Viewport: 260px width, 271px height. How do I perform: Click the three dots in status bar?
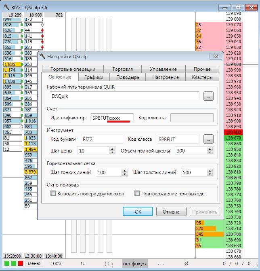click(x=161, y=264)
